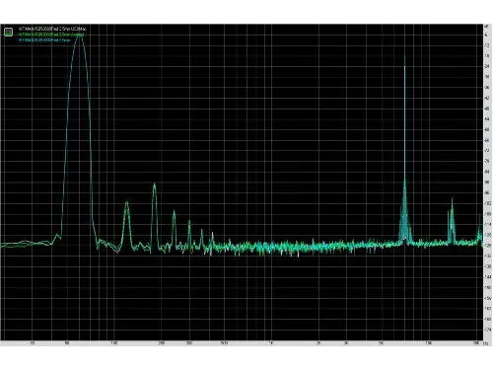Open the legend icon in the graph corner
493x370 pixels.
pyautogui.click(x=8, y=32)
